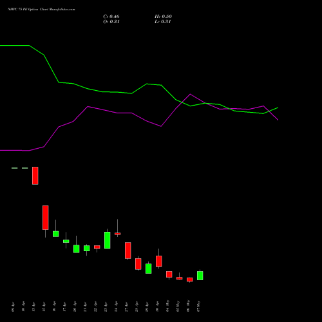The width and height of the screenshot is (322, 322).
Task: Click the '22 Apr' date axis label
Action: point(95,307)
